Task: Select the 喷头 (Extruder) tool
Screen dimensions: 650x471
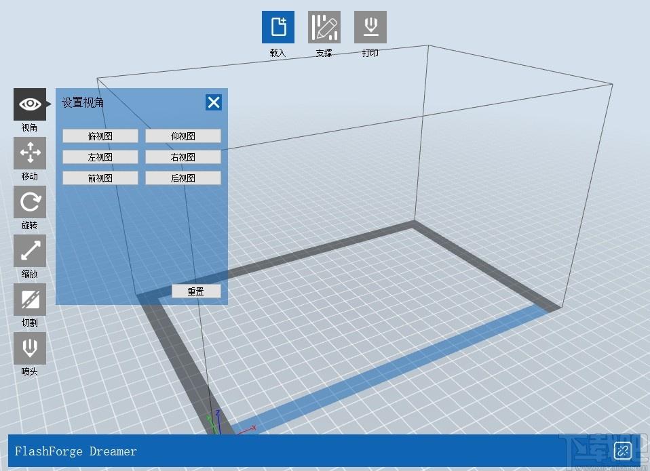Action: pyautogui.click(x=30, y=348)
